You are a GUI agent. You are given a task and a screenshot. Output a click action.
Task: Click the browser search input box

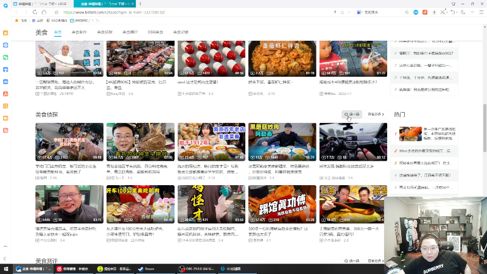coord(384,12)
